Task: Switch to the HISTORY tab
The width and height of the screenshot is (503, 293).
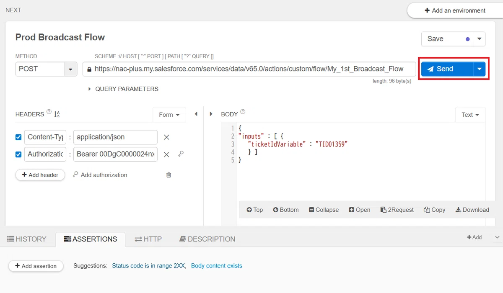Action: coord(26,239)
